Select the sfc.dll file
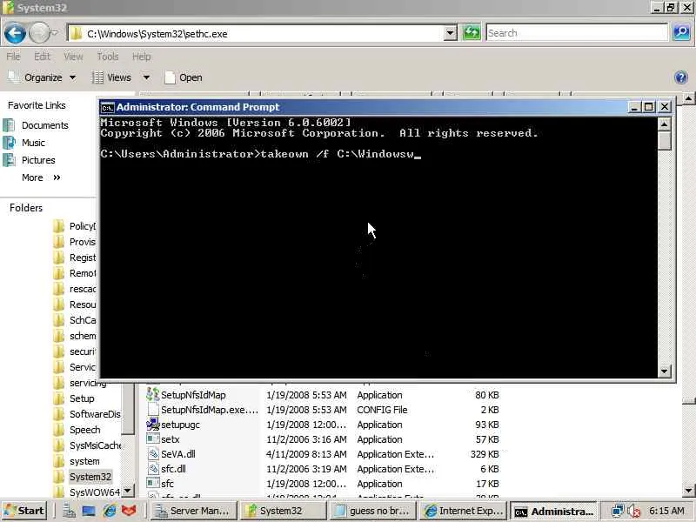This screenshot has height=522, width=696. [173, 469]
